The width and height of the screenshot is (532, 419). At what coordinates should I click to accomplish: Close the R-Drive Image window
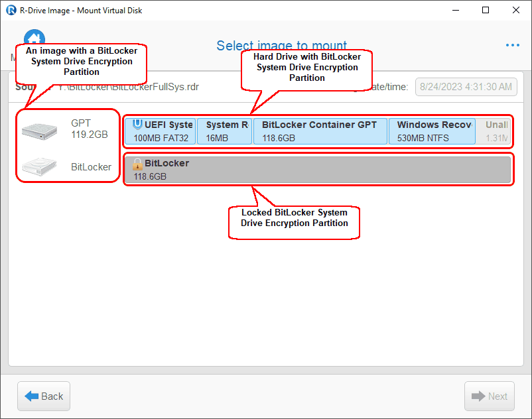(x=515, y=10)
